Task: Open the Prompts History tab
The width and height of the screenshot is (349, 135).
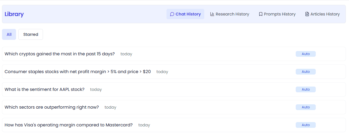Action: (x=277, y=14)
